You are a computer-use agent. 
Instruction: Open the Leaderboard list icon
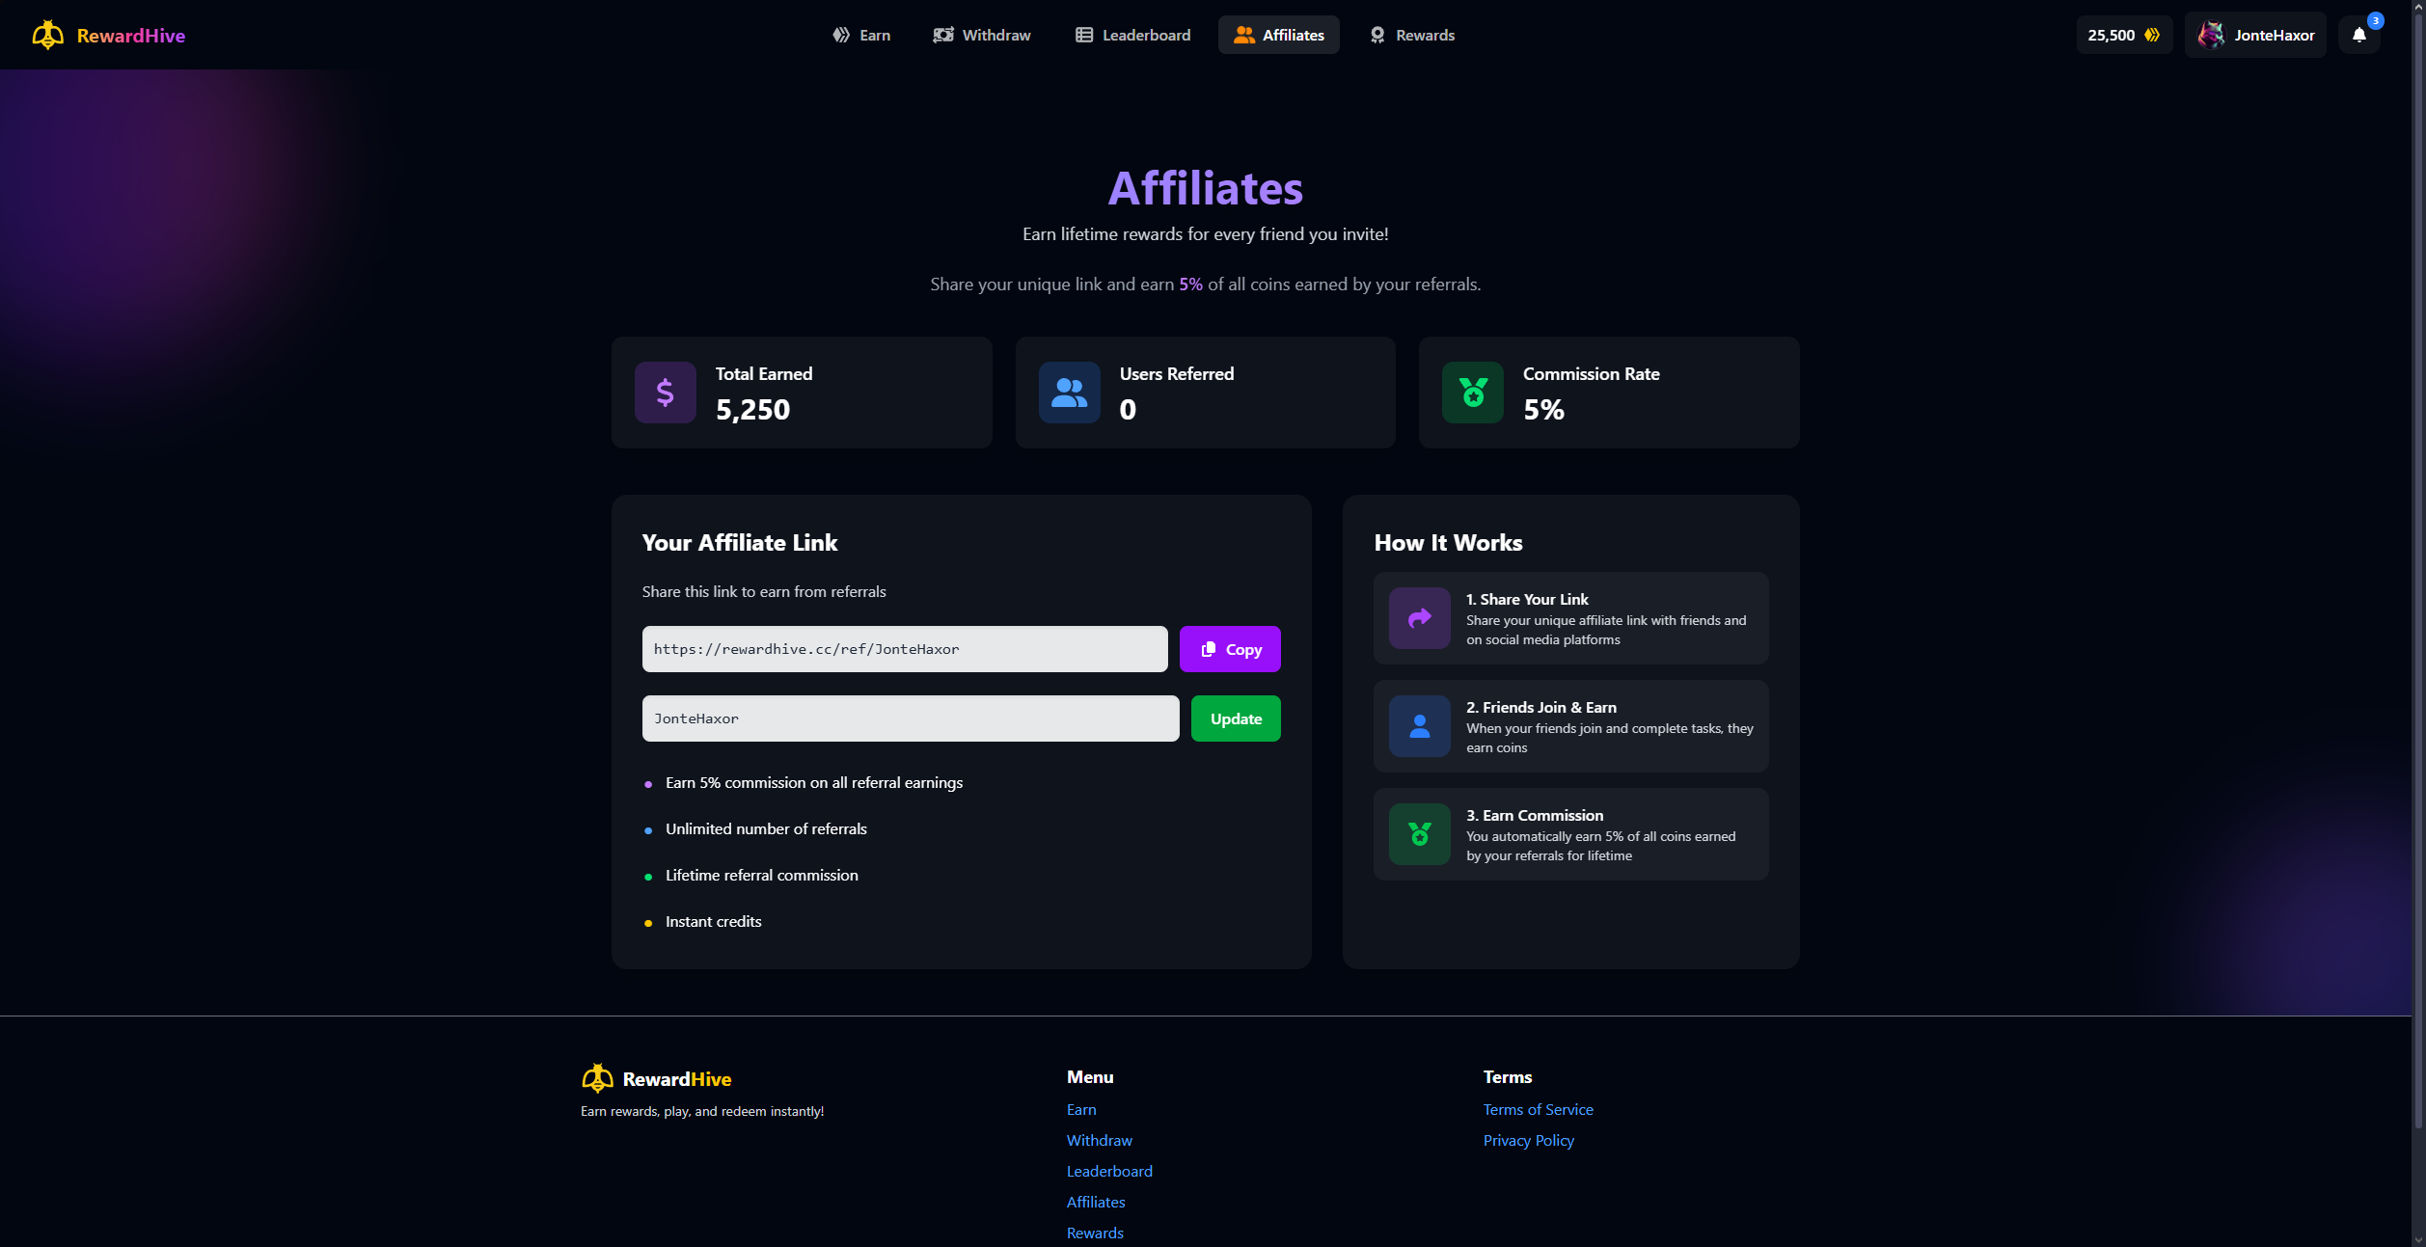[x=1083, y=35]
